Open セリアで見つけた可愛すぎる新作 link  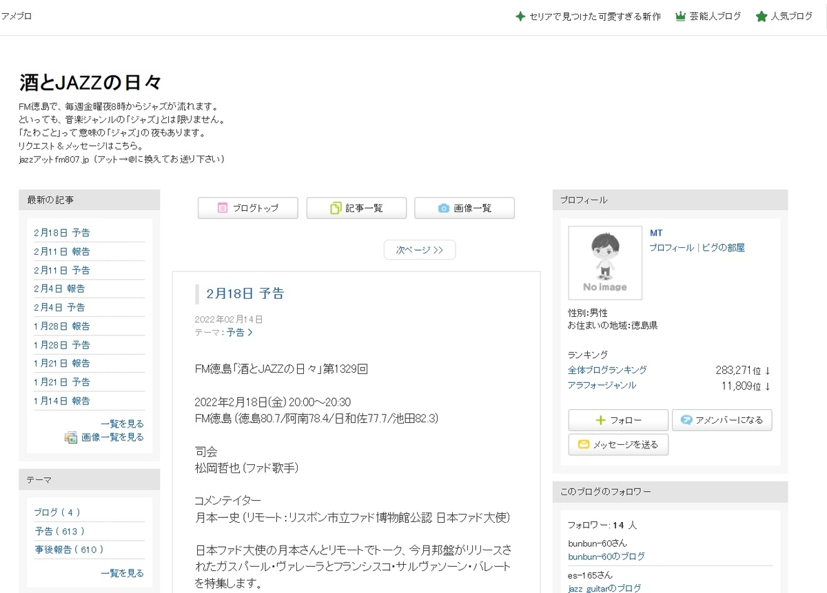[x=595, y=17]
